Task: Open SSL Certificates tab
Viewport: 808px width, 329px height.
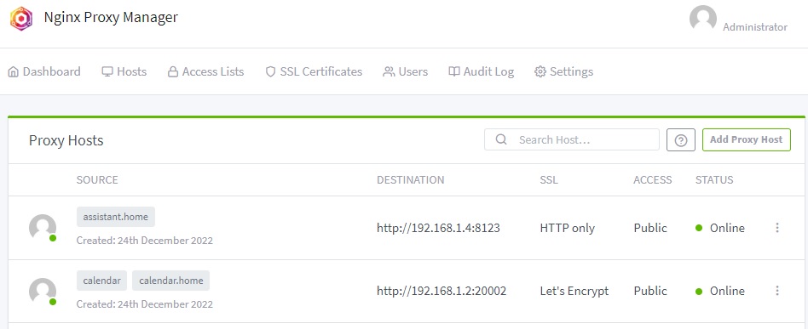Action: pyautogui.click(x=314, y=71)
